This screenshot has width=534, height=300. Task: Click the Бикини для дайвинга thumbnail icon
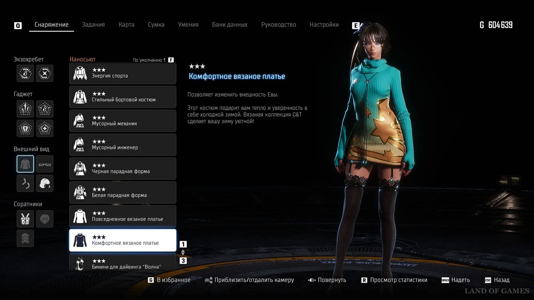pyautogui.click(x=80, y=264)
